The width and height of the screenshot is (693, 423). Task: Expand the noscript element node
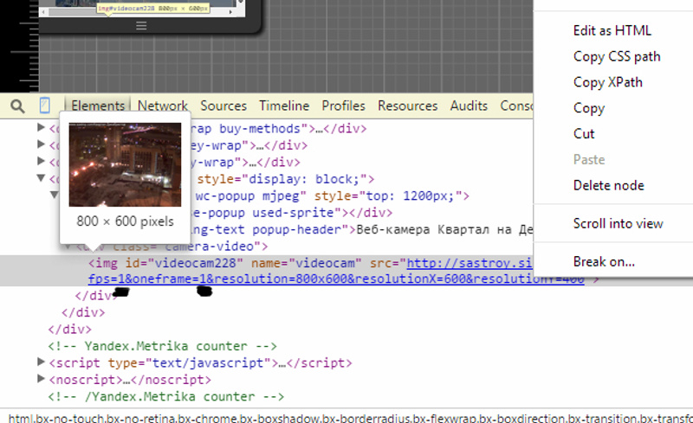click(x=41, y=380)
